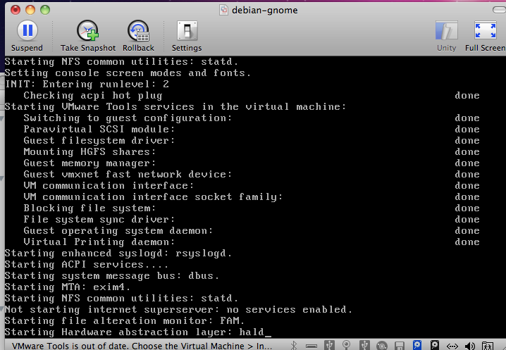The height and width of the screenshot is (350, 506).
Task: Click 'Starting file alteration monitor: FAM.' line
Action: [x=125, y=321]
